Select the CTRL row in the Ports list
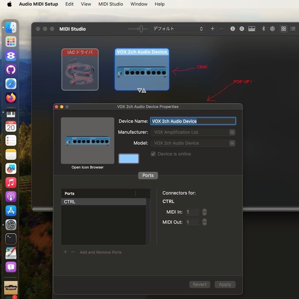299x299 pixels. point(103,202)
